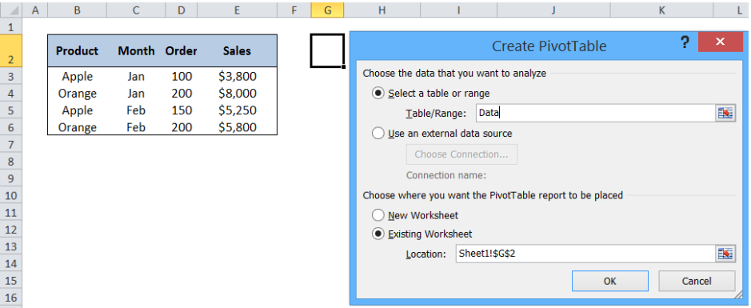Click the Location range selector icon
Image resolution: width=751 pixels, height=308 pixels.
[x=725, y=254]
